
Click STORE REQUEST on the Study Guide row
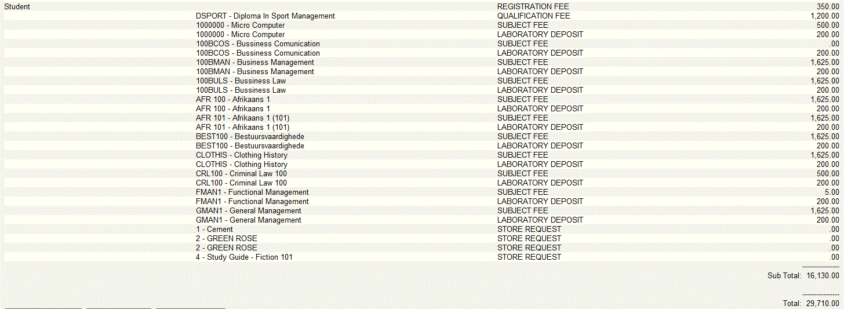click(x=529, y=257)
